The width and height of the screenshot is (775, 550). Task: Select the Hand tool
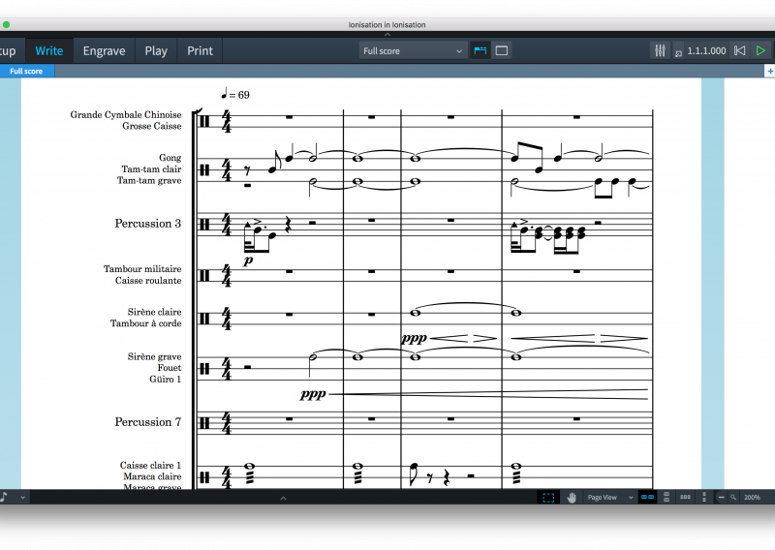pyautogui.click(x=572, y=497)
